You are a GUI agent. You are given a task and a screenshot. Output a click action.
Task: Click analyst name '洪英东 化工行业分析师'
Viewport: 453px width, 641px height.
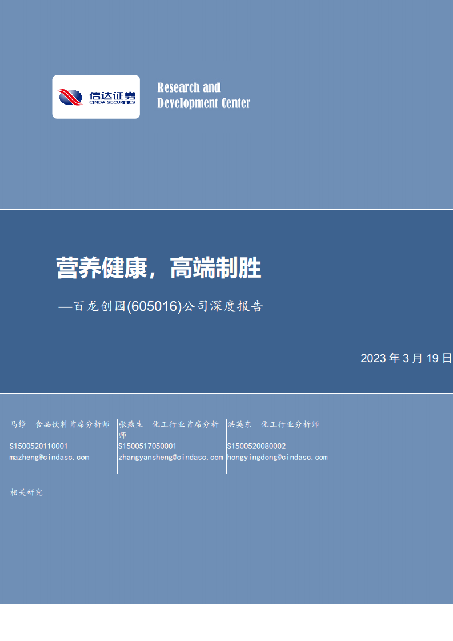tap(273, 424)
